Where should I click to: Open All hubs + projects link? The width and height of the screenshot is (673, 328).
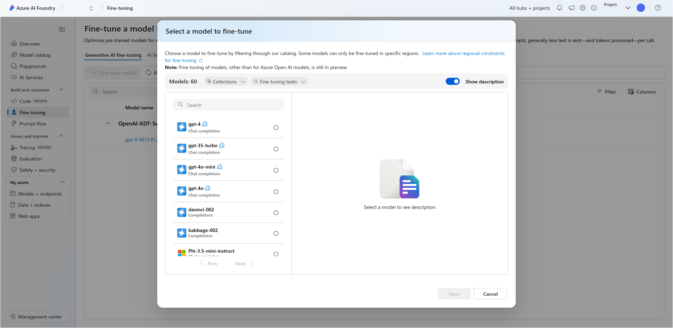(529, 8)
